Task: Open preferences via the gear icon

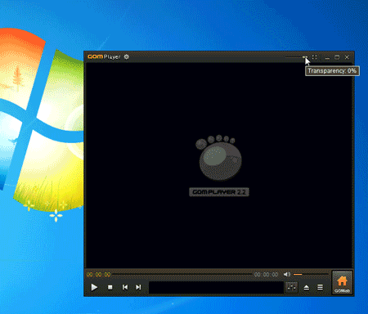Action: (127, 57)
